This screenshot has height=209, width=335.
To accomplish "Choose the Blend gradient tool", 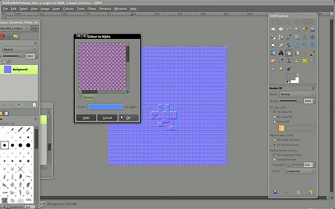I will point(297,53).
